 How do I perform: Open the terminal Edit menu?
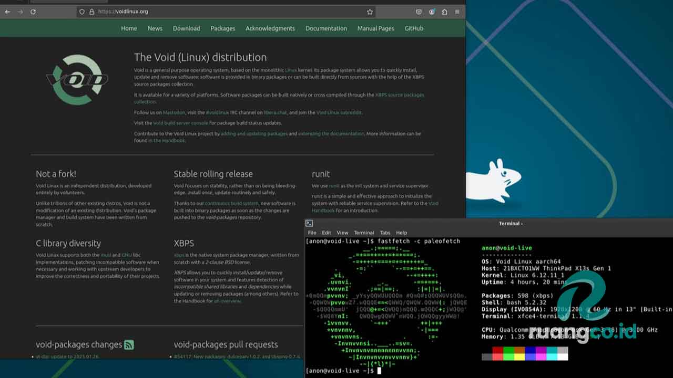(x=327, y=233)
